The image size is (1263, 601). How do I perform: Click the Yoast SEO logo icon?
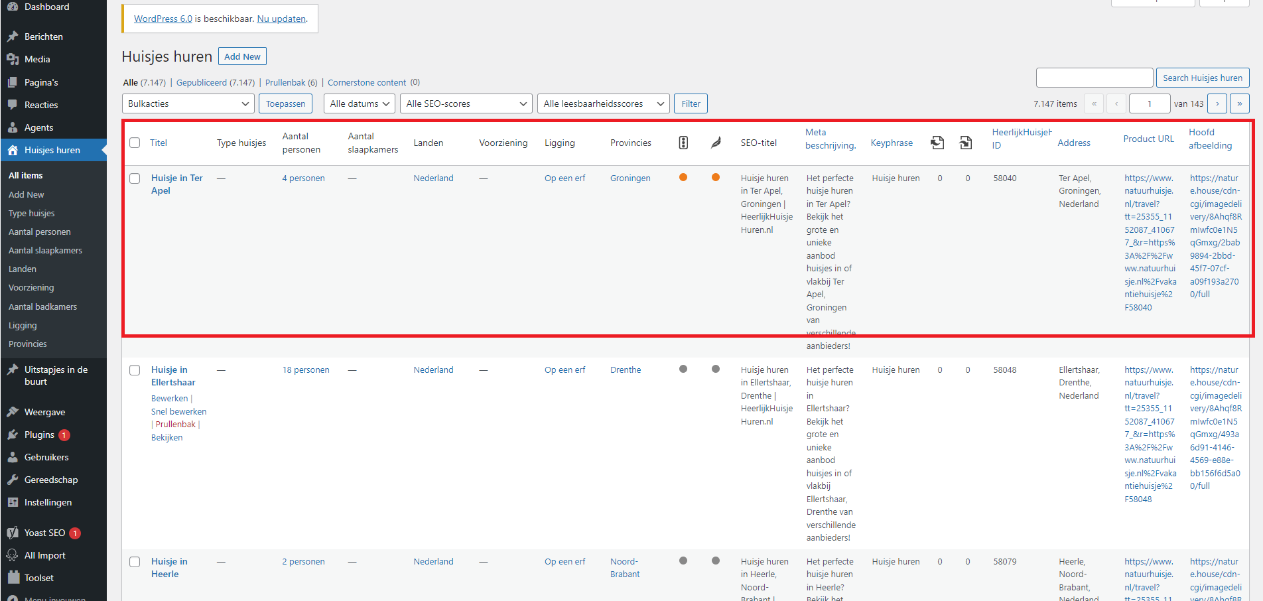tap(13, 533)
